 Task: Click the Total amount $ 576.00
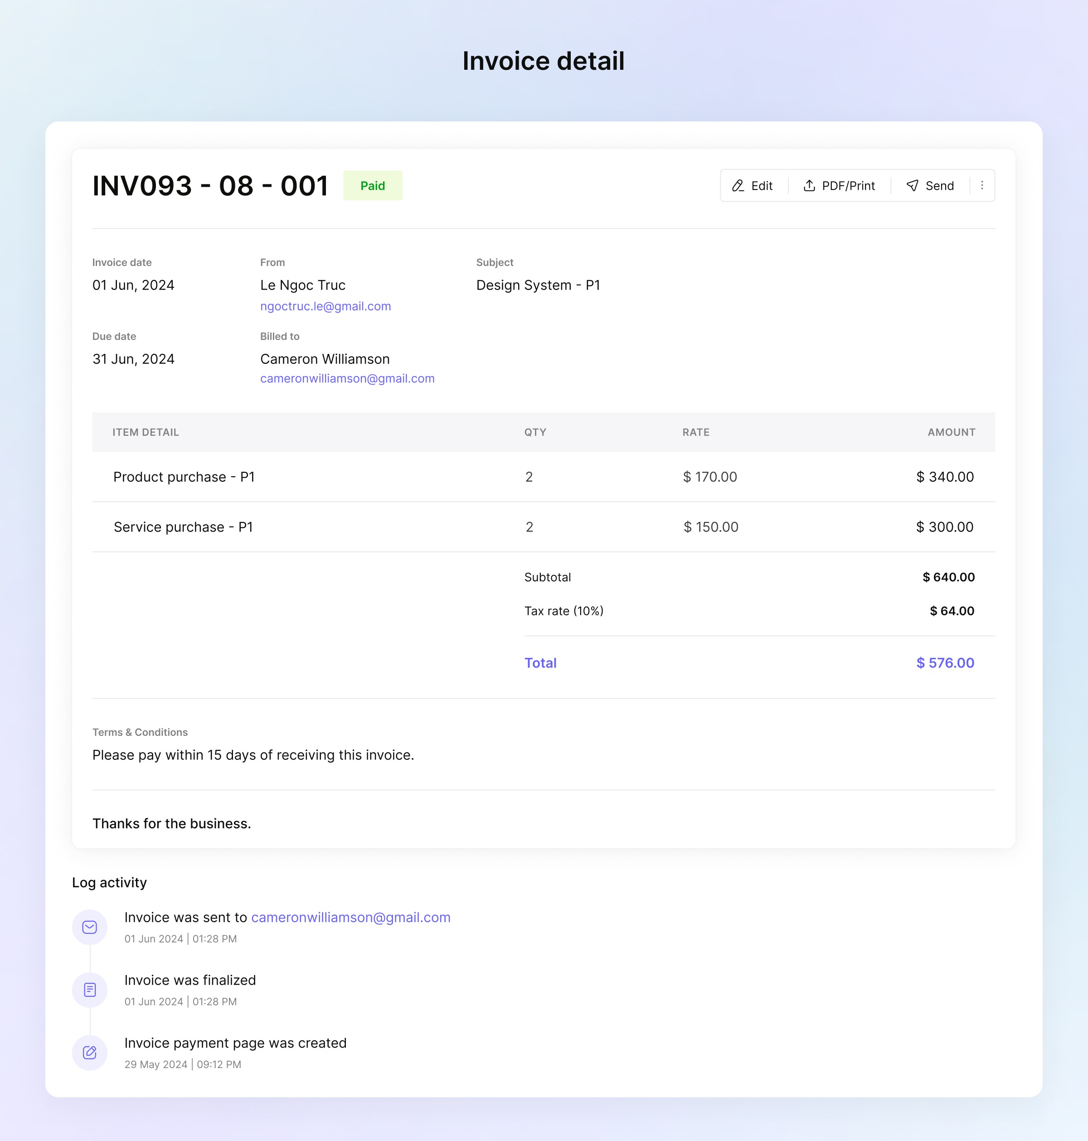click(x=945, y=662)
